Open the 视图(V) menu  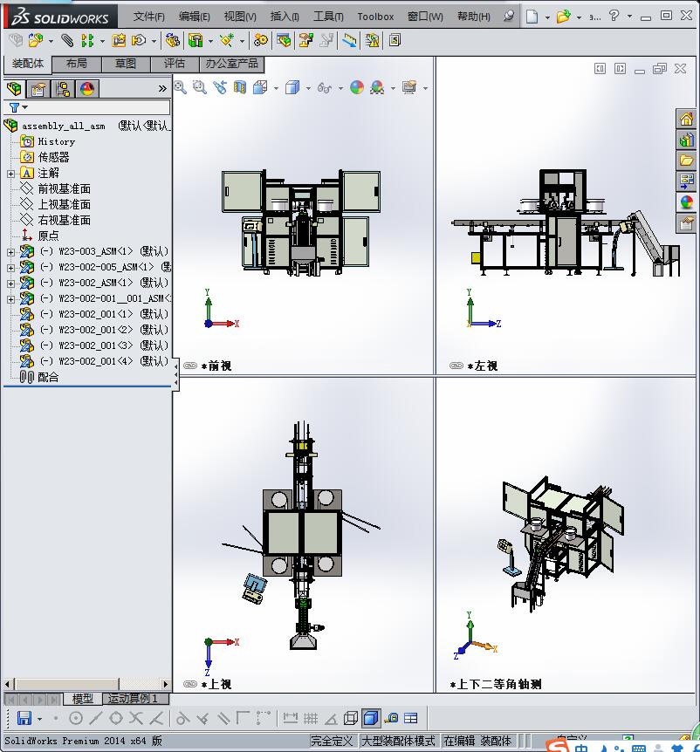(240, 17)
